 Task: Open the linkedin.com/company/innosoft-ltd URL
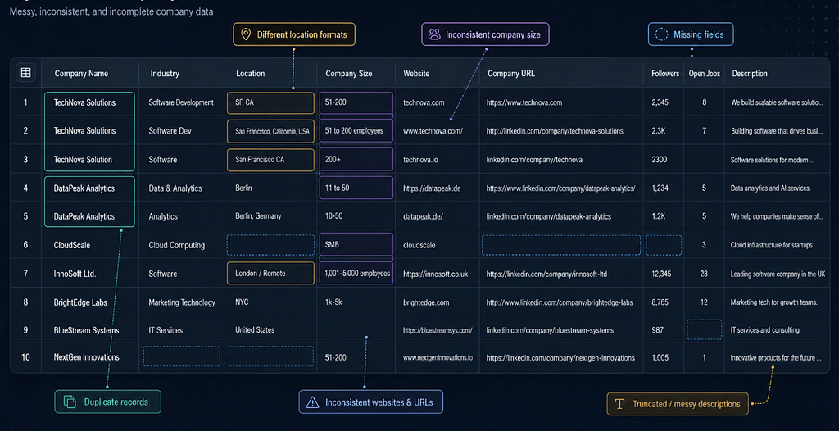(546, 274)
